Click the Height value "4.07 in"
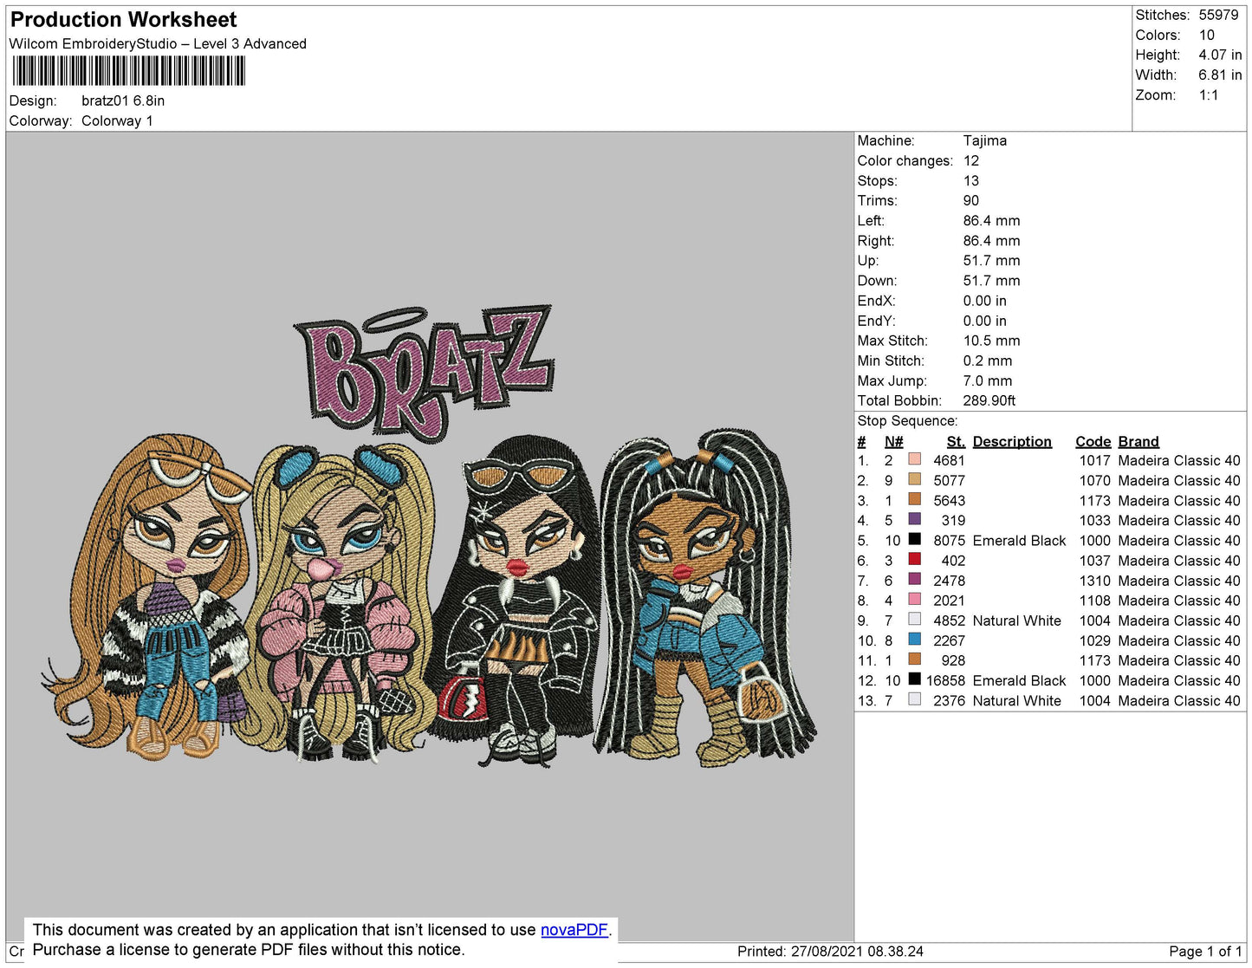1252x968 pixels. [1220, 55]
